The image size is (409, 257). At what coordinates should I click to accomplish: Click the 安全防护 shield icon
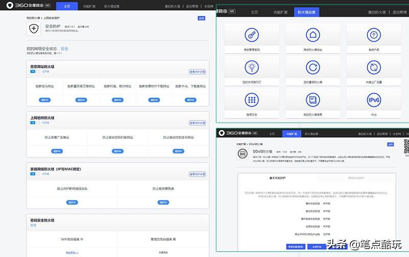point(34,29)
